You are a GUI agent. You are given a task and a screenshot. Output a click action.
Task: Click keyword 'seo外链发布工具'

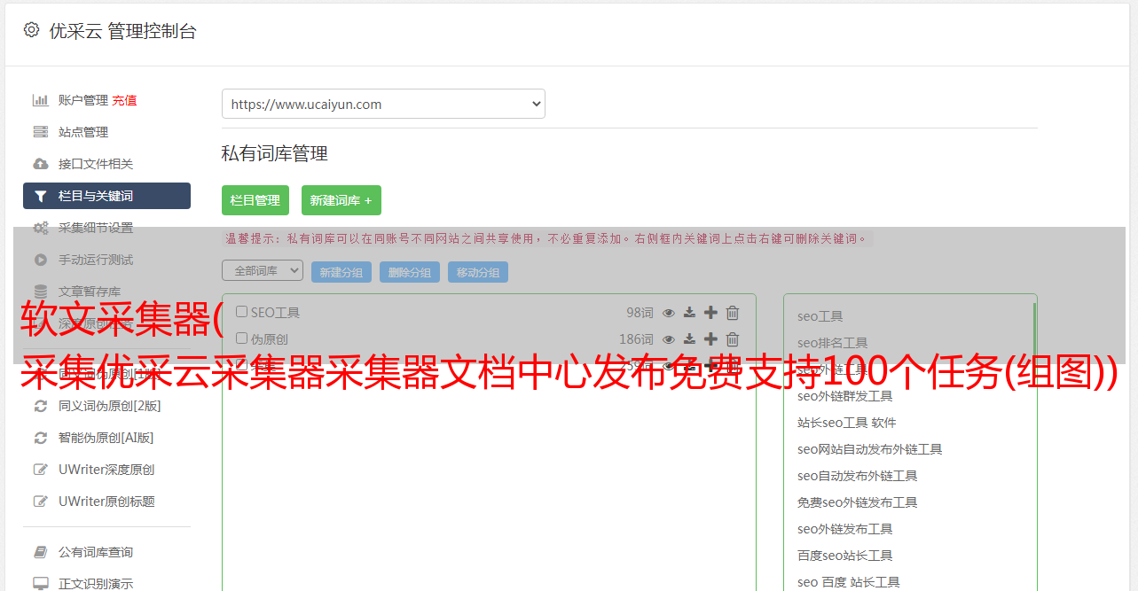(845, 529)
